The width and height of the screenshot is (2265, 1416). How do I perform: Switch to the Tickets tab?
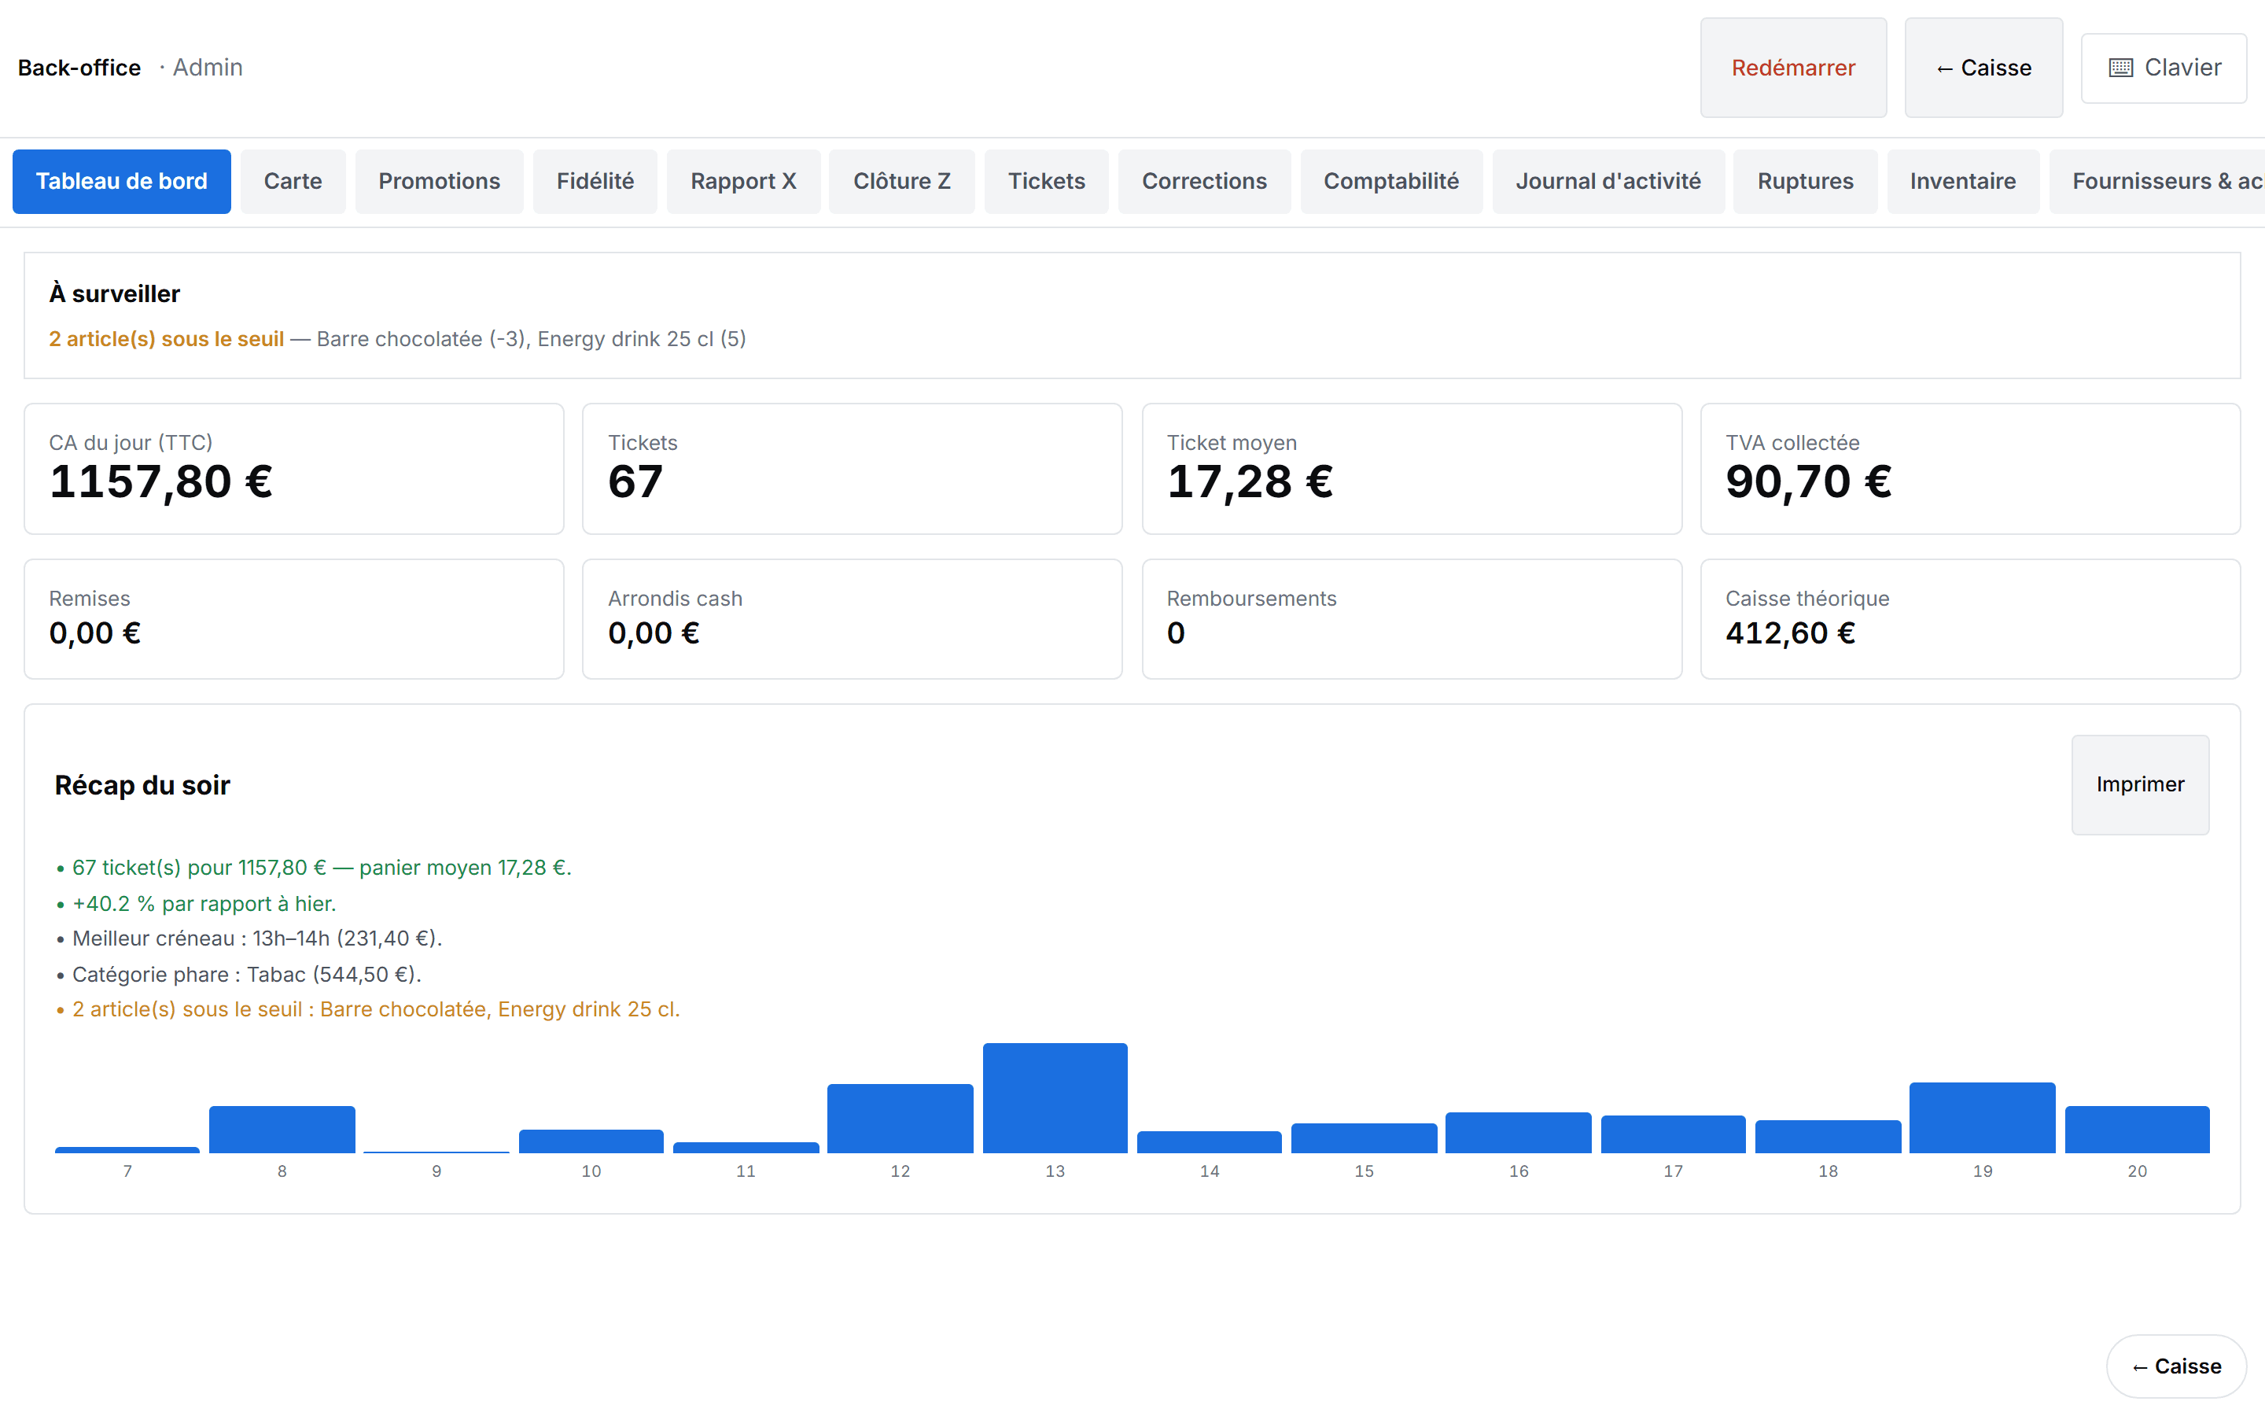1047,182
